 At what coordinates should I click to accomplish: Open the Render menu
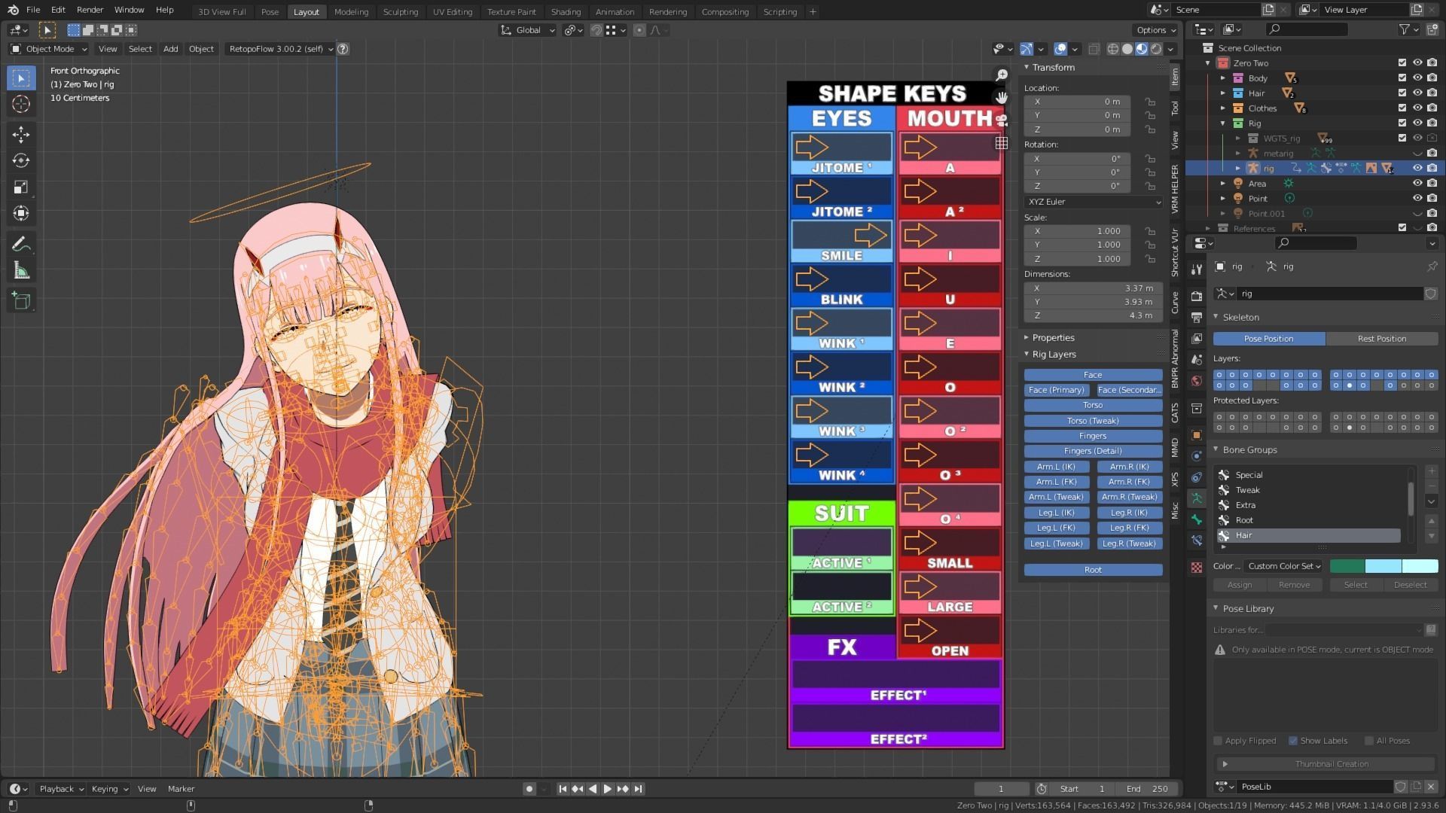(x=90, y=10)
